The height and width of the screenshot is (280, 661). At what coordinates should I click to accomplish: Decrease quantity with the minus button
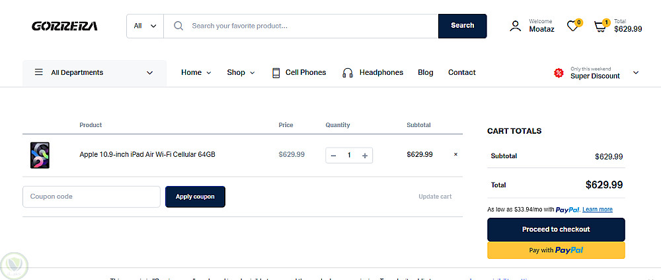coord(333,156)
